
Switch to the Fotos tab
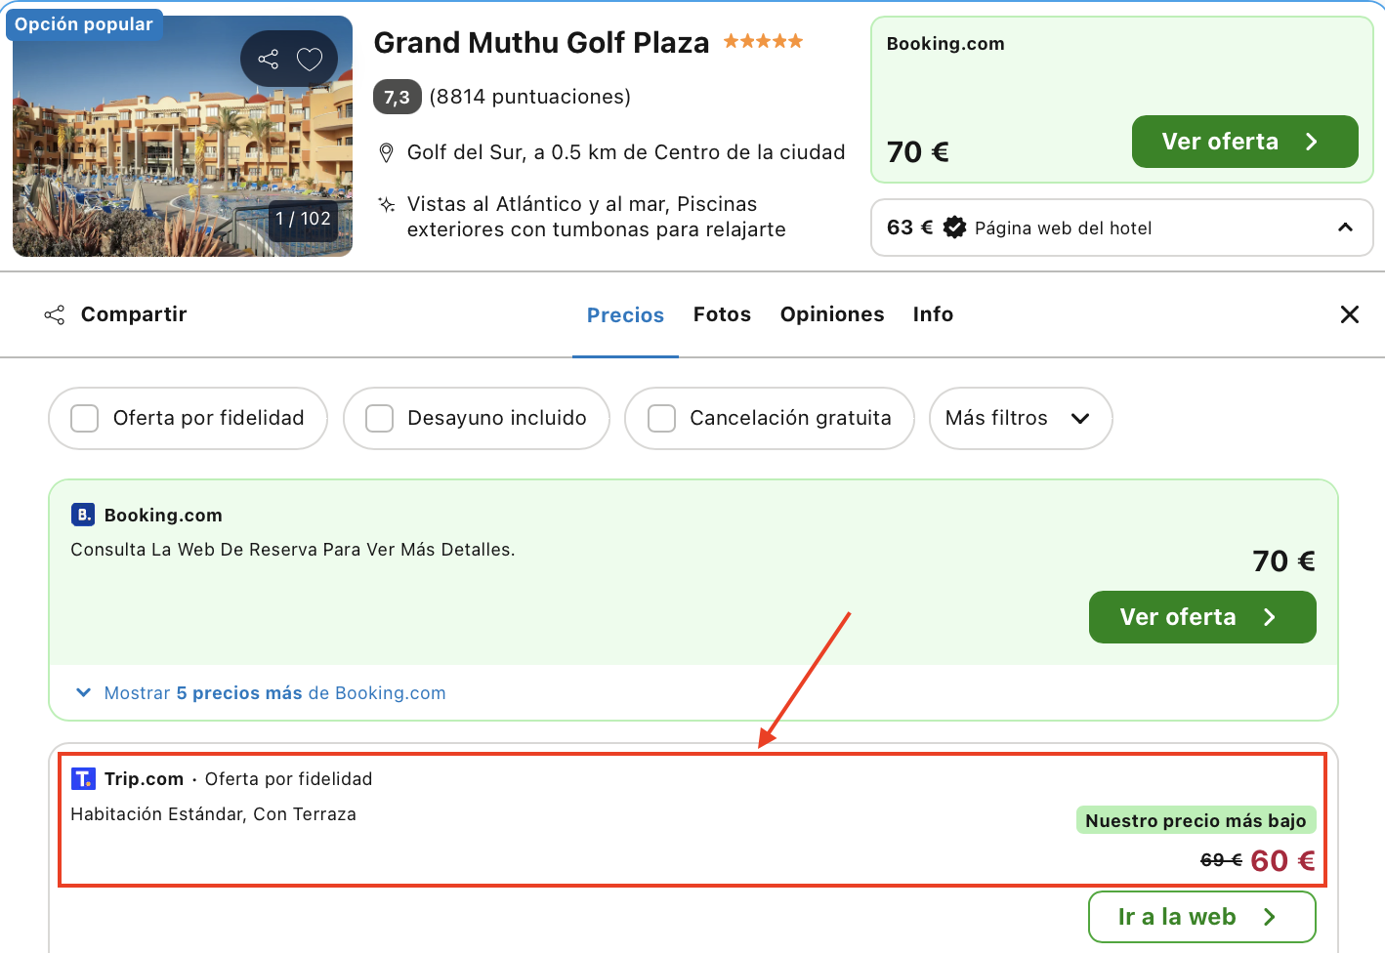tap(722, 314)
